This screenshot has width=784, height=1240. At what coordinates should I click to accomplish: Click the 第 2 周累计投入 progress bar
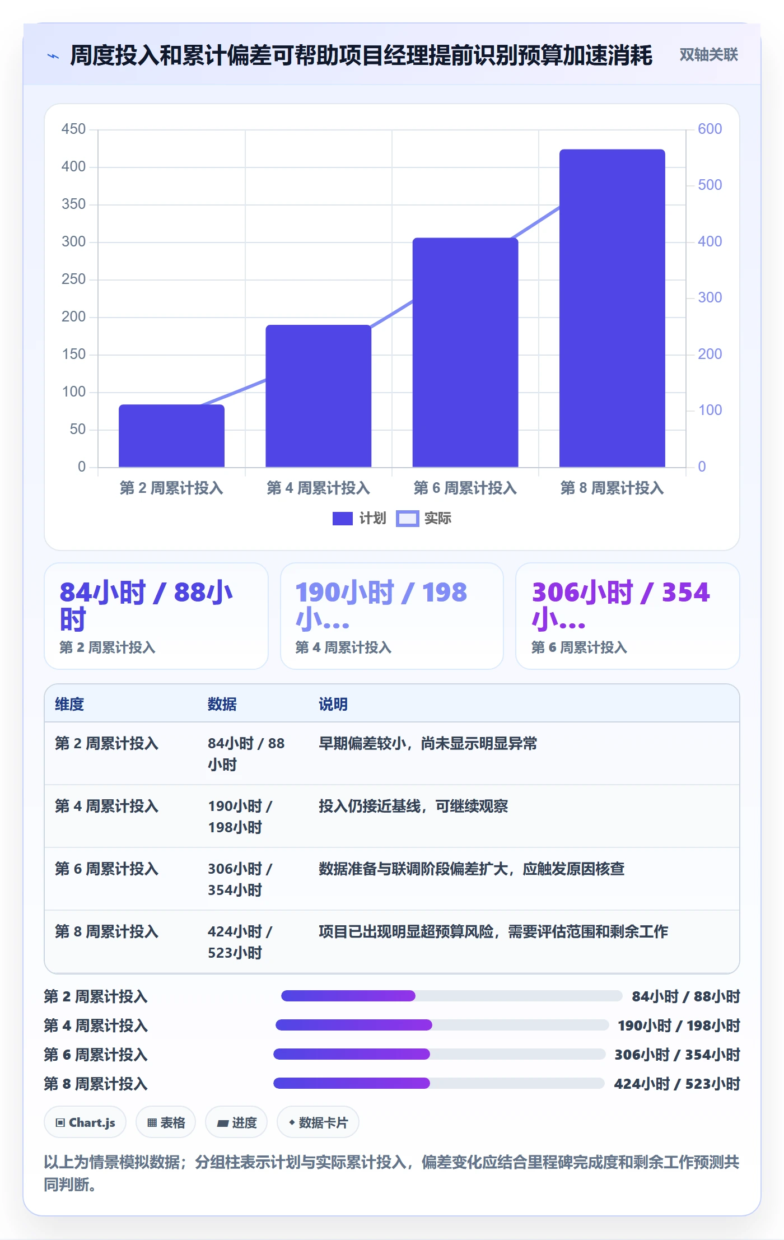click(x=451, y=996)
